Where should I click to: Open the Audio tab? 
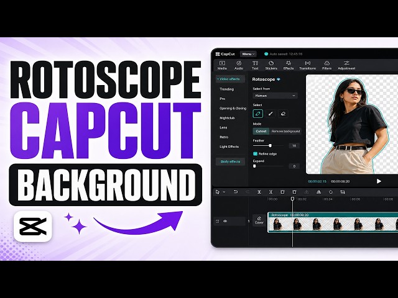[x=239, y=65]
